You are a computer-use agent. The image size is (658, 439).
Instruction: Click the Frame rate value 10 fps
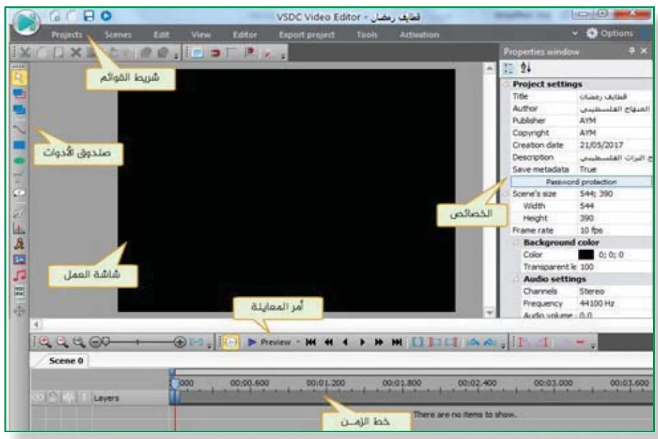pos(591,230)
